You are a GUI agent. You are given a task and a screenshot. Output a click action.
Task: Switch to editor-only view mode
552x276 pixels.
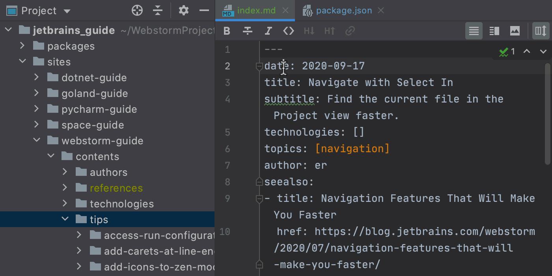coord(474,31)
